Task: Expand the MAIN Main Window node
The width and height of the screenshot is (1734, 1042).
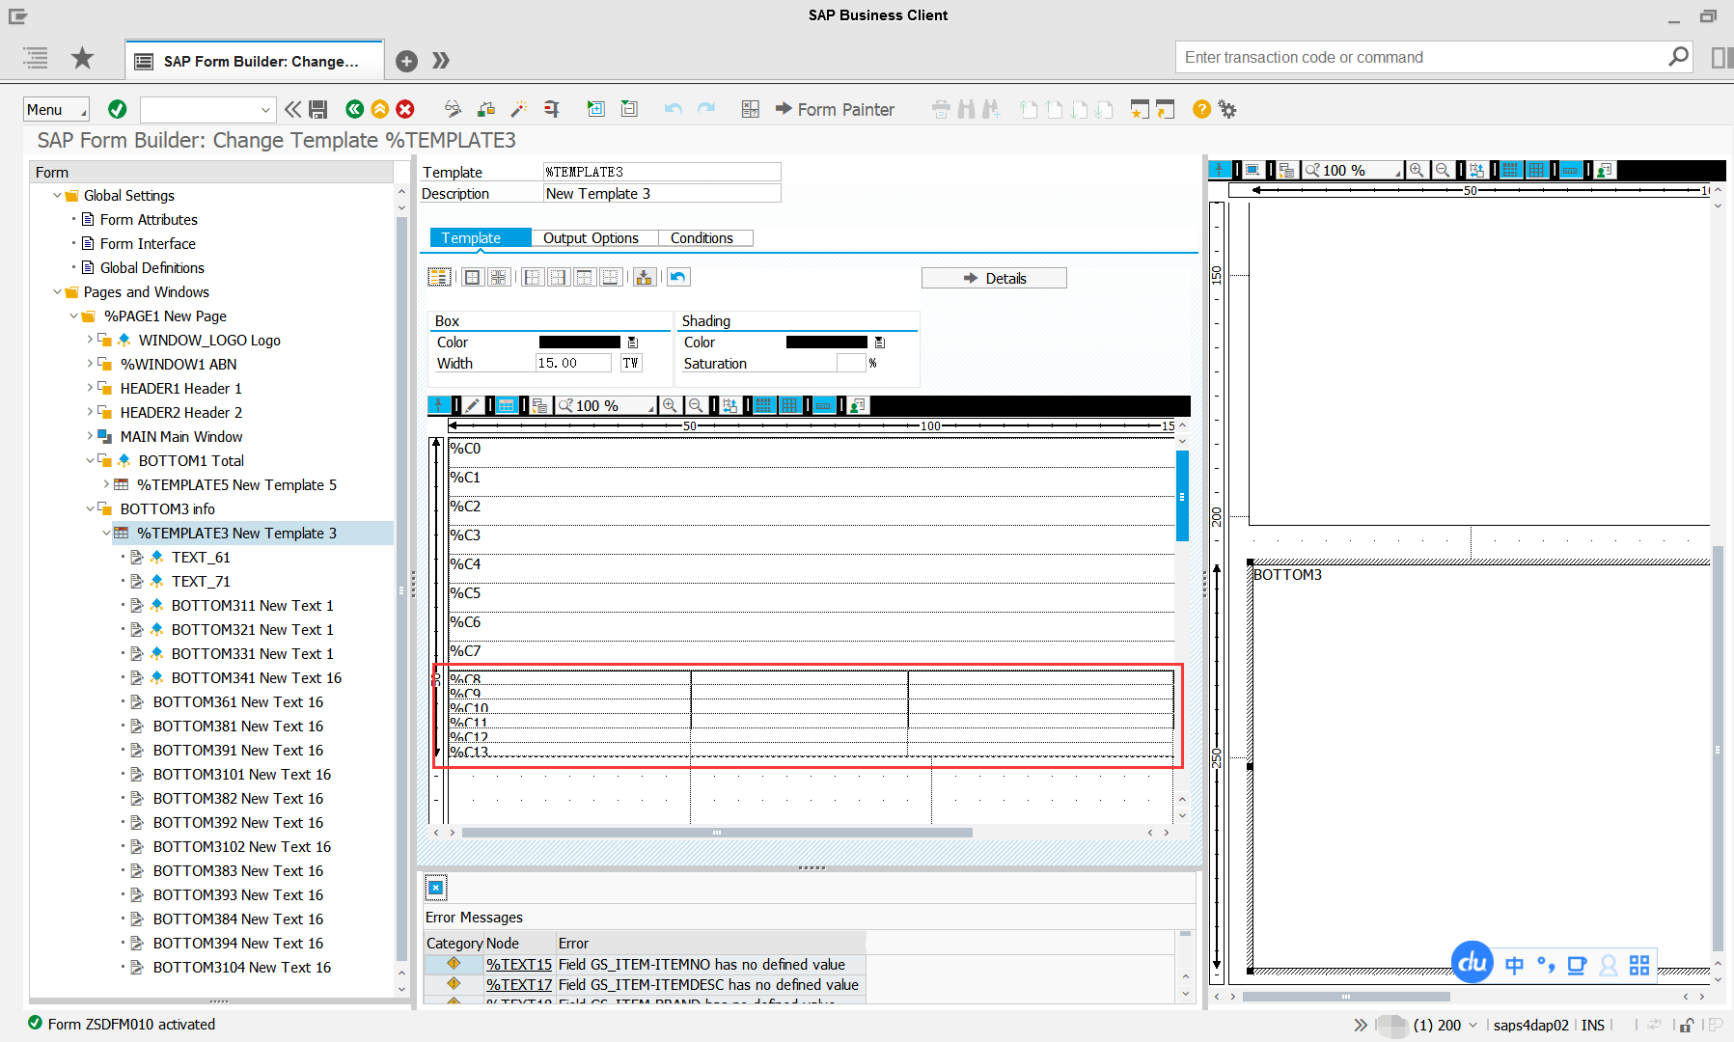Action: (x=90, y=436)
